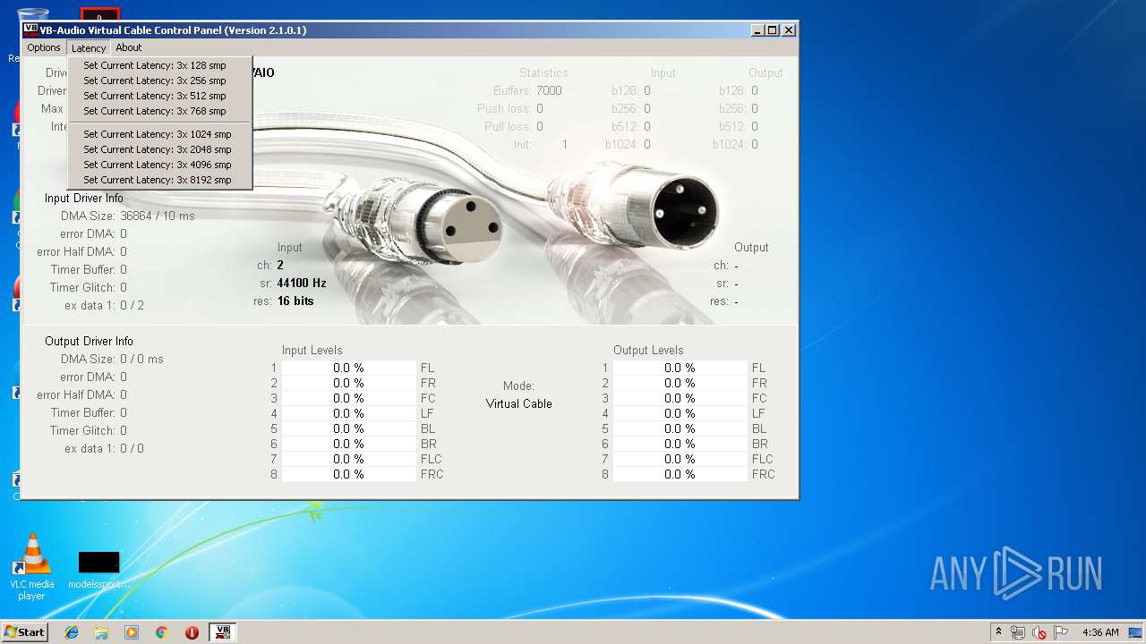Click the Input Driver Info heading

click(x=84, y=198)
